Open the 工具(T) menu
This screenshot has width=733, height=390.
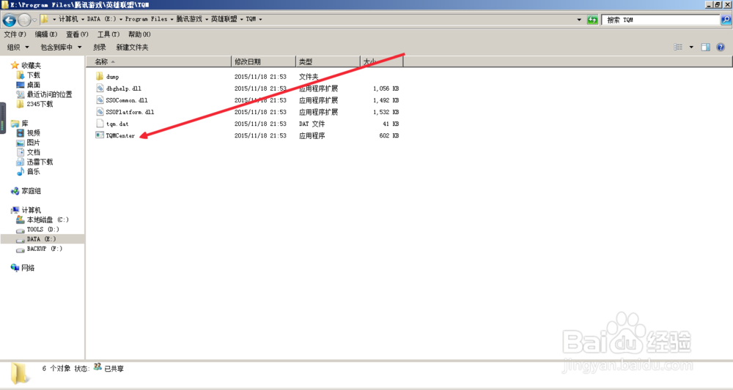(108, 34)
